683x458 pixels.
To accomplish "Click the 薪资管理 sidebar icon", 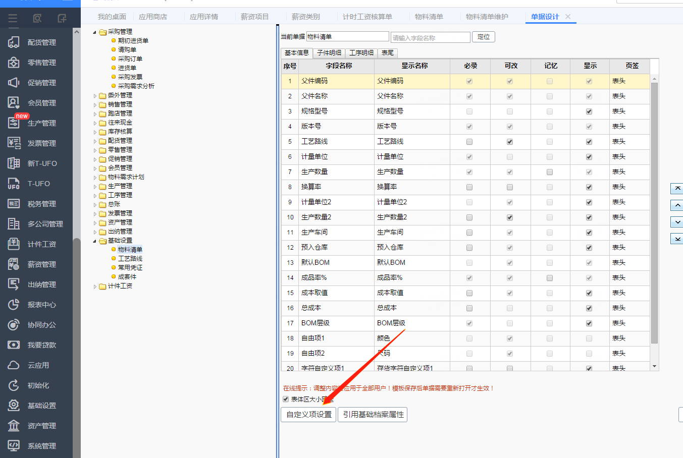I will click(x=14, y=264).
